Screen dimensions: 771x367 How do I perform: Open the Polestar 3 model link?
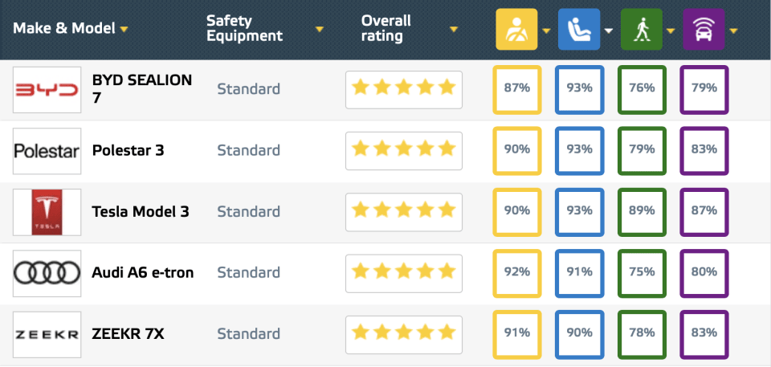click(128, 150)
